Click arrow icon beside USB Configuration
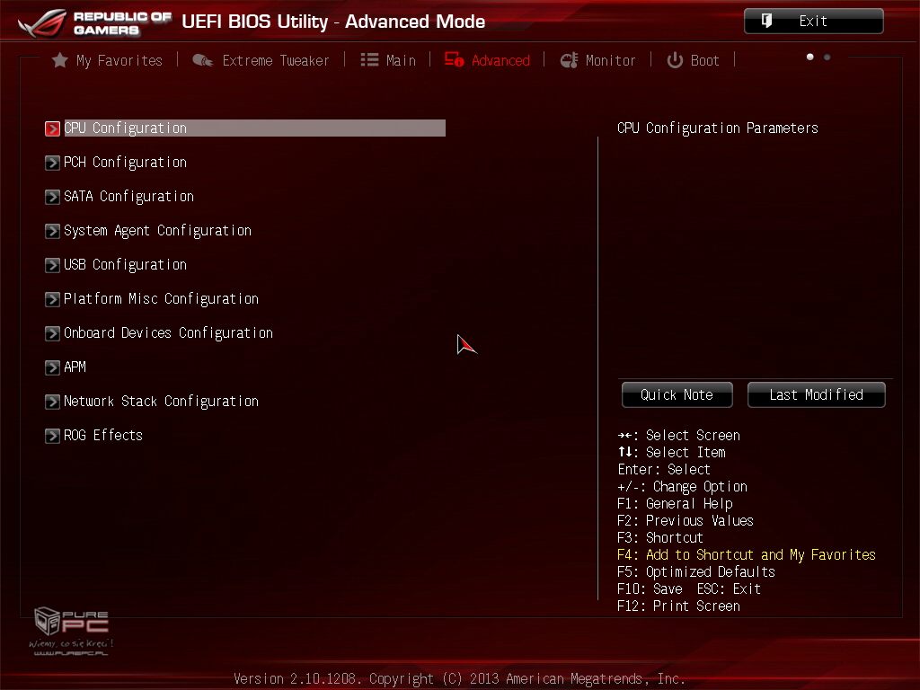This screenshot has height=690, width=920. coord(52,265)
